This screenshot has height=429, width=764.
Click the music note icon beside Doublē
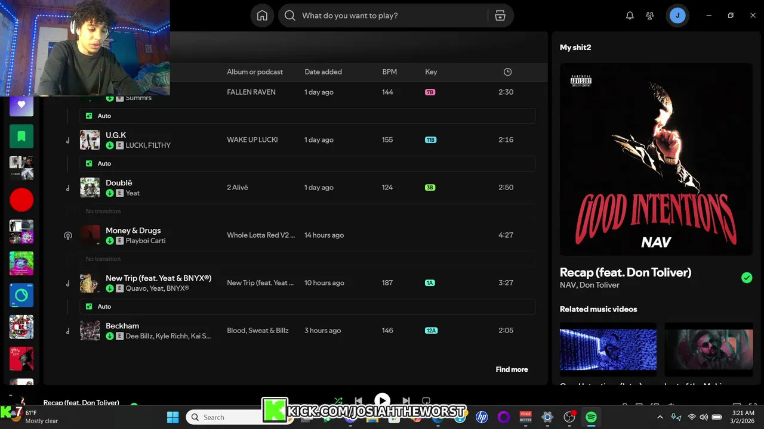68,188
